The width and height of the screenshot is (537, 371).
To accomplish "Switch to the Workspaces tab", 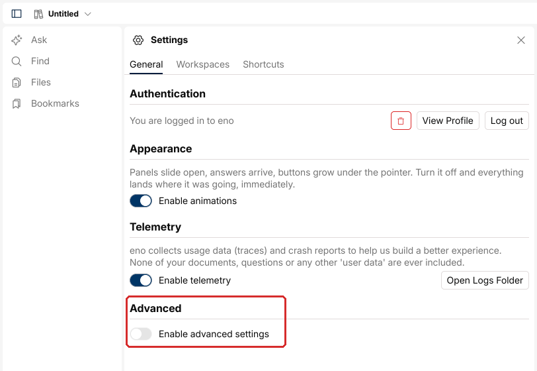I will (x=203, y=64).
